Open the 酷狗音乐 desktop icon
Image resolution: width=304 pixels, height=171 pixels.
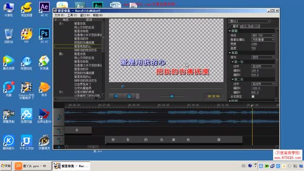click(9, 142)
